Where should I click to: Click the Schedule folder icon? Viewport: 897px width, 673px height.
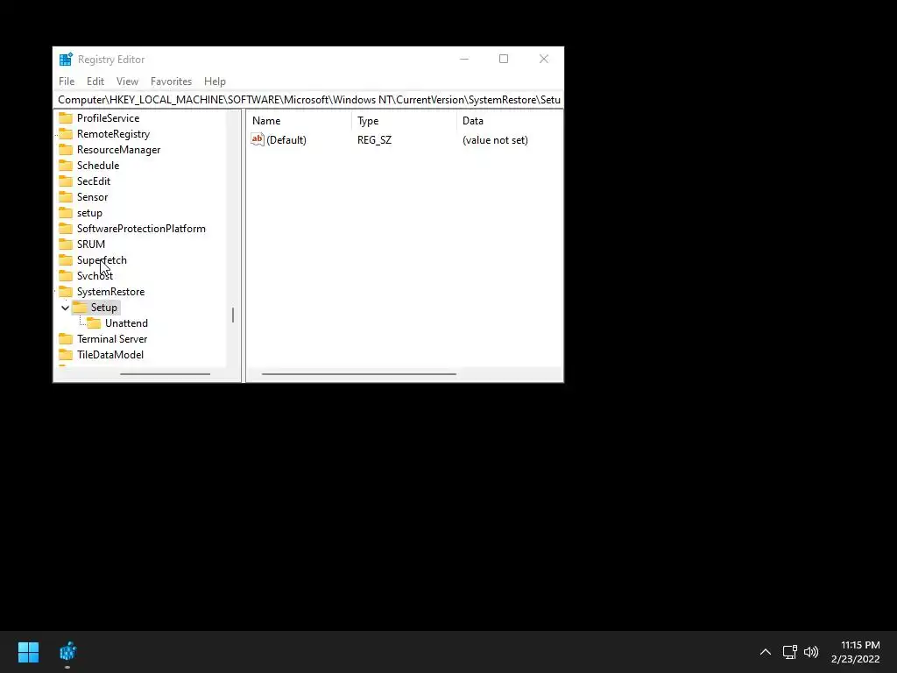tap(66, 166)
